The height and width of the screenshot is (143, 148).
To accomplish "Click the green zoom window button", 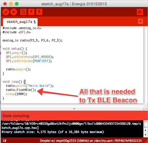I will tap(17, 4).
